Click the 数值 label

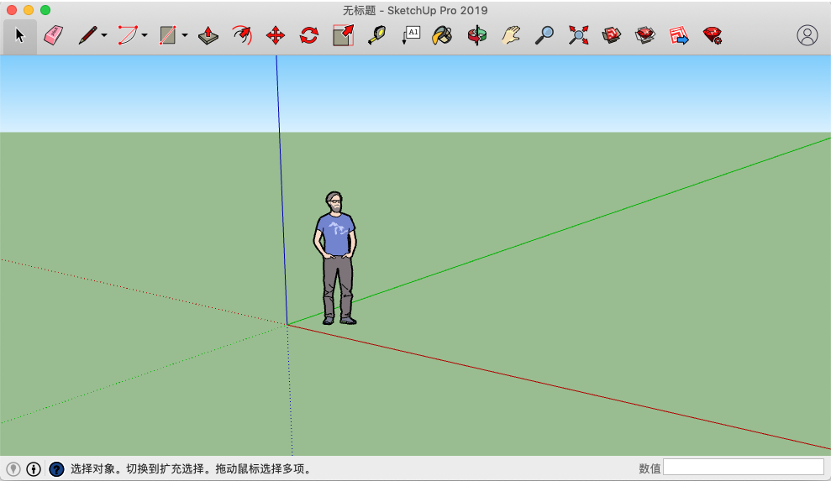tap(650, 468)
